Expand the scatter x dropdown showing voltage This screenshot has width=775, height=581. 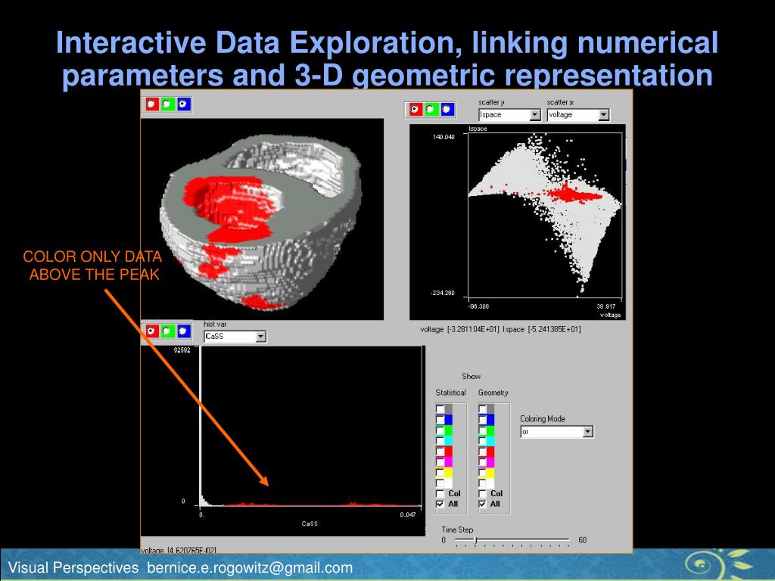click(603, 115)
